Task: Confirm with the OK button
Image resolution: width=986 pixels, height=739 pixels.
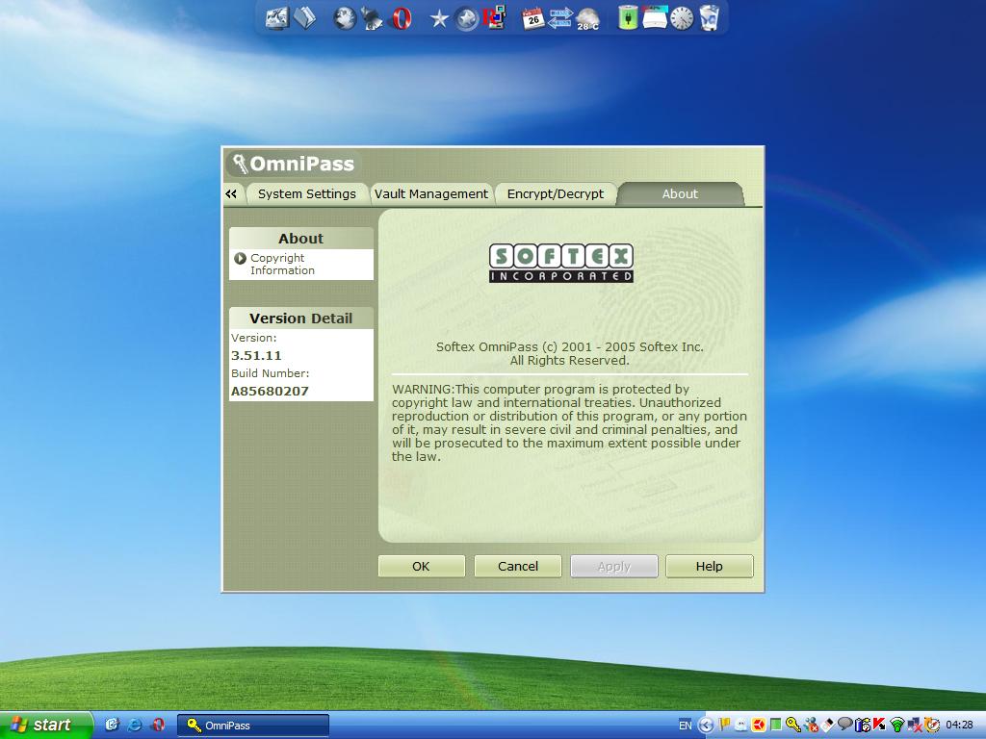Action: coord(422,566)
